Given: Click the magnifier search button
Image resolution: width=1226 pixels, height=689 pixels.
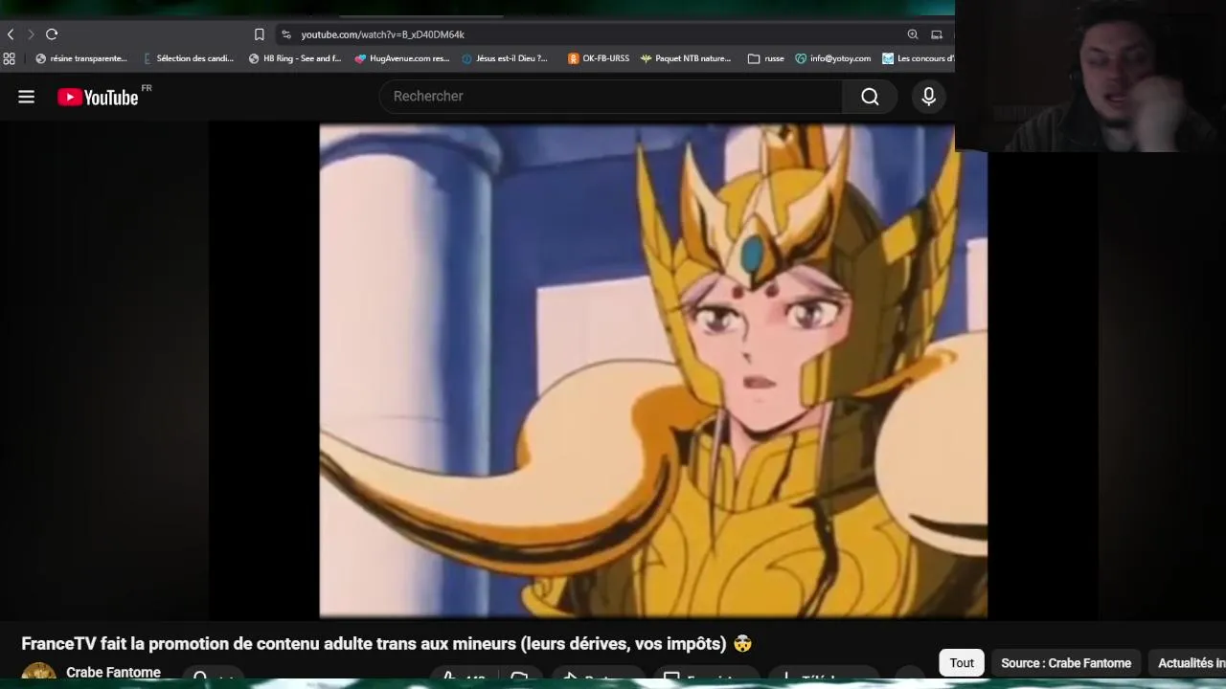Looking at the screenshot, I should pos(870,97).
